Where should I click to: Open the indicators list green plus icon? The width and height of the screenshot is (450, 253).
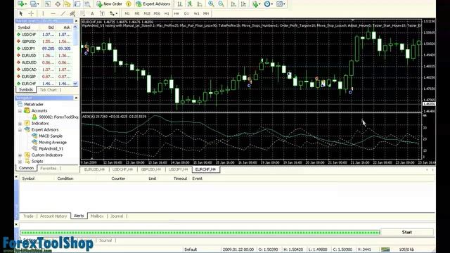click(x=256, y=4)
